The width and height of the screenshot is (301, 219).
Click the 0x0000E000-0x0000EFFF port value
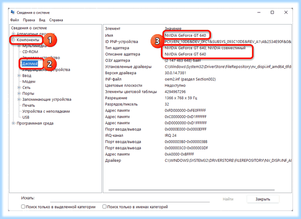point(186,129)
